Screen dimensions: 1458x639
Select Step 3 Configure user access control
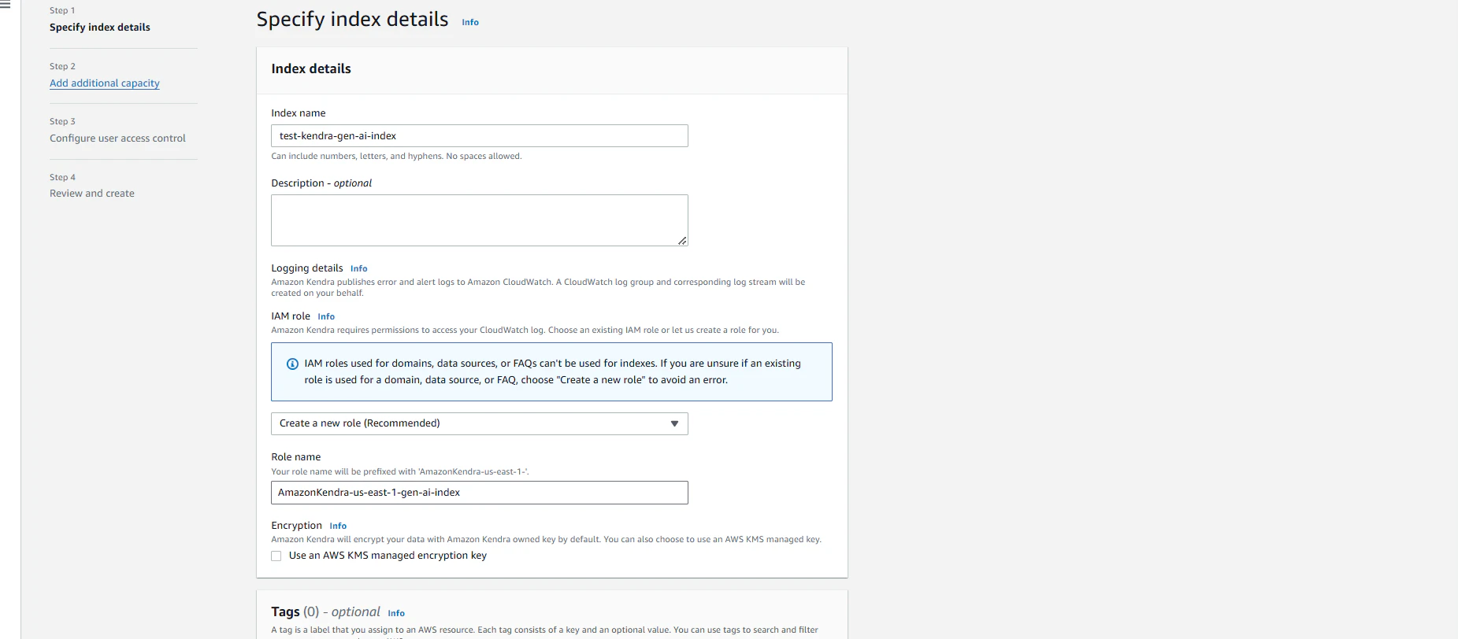[117, 138]
